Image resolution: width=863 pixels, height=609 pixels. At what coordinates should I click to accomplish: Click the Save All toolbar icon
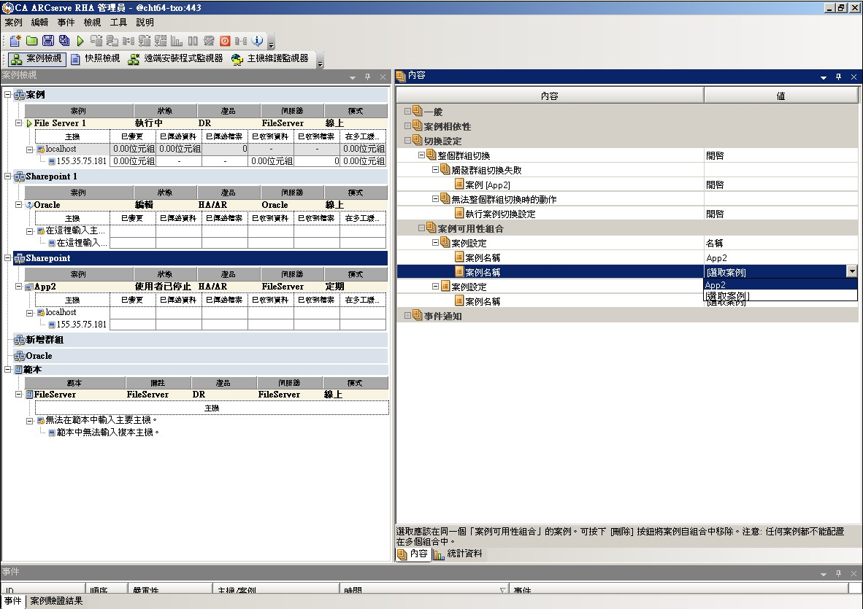[x=64, y=41]
